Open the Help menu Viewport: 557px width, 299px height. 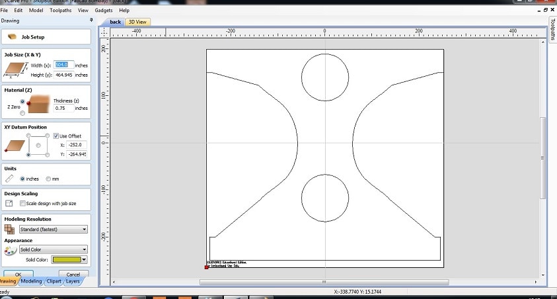click(x=124, y=11)
